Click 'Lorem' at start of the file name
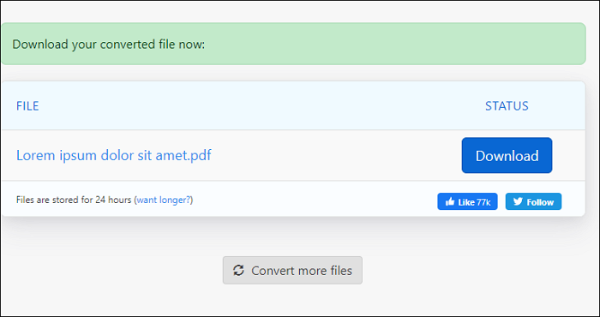This screenshot has height=317, width=600. (x=36, y=155)
